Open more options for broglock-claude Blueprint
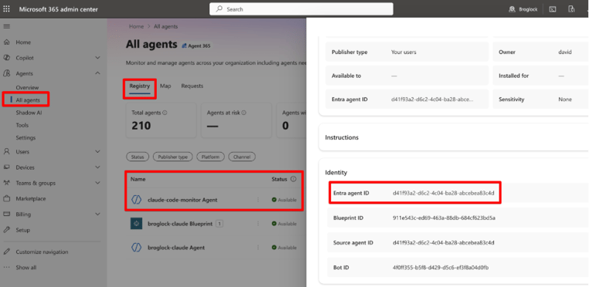The image size is (589, 287). (258, 224)
